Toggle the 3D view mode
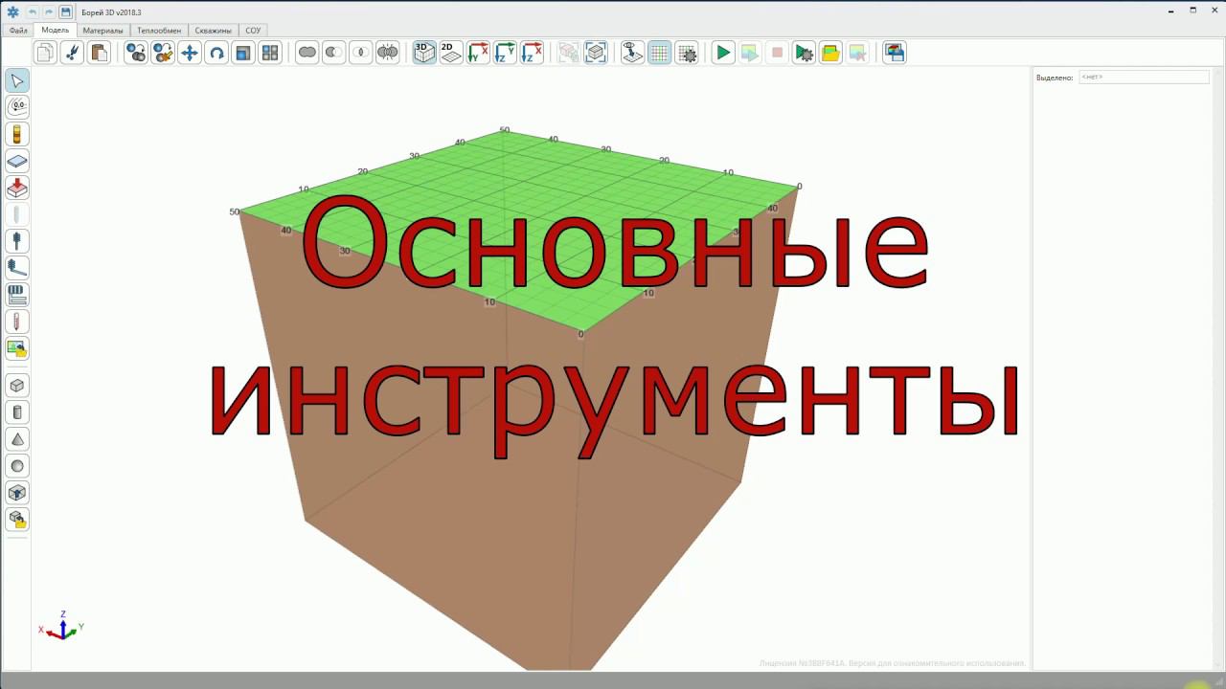 (x=424, y=53)
